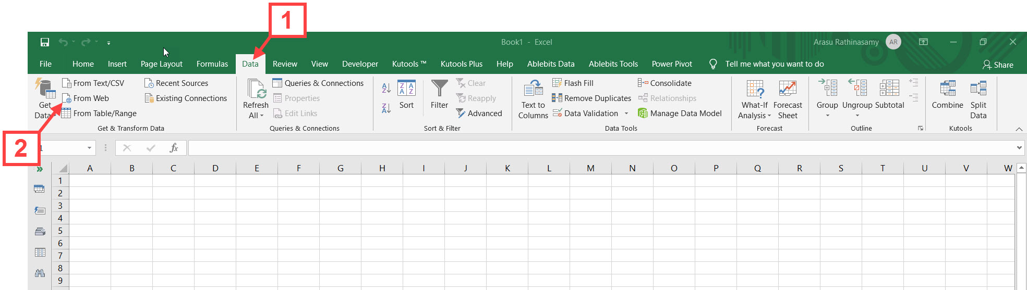Click Reapply filter
The height and width of the screenshot is (290, 1027).
[x=476, y=98]
